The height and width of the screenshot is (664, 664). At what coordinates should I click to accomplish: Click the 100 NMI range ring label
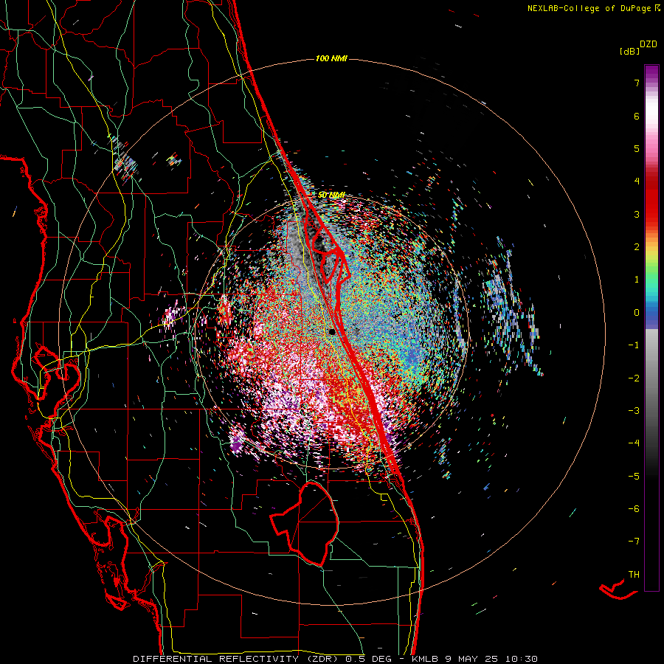tap(331, 58)
